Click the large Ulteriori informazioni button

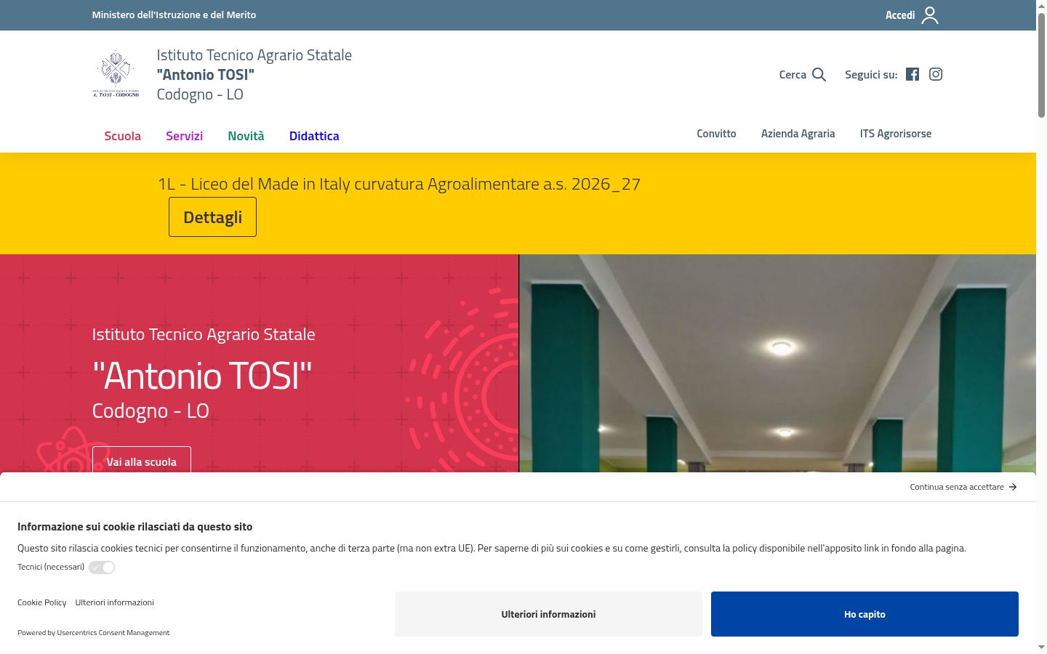[x=548, y=614]
